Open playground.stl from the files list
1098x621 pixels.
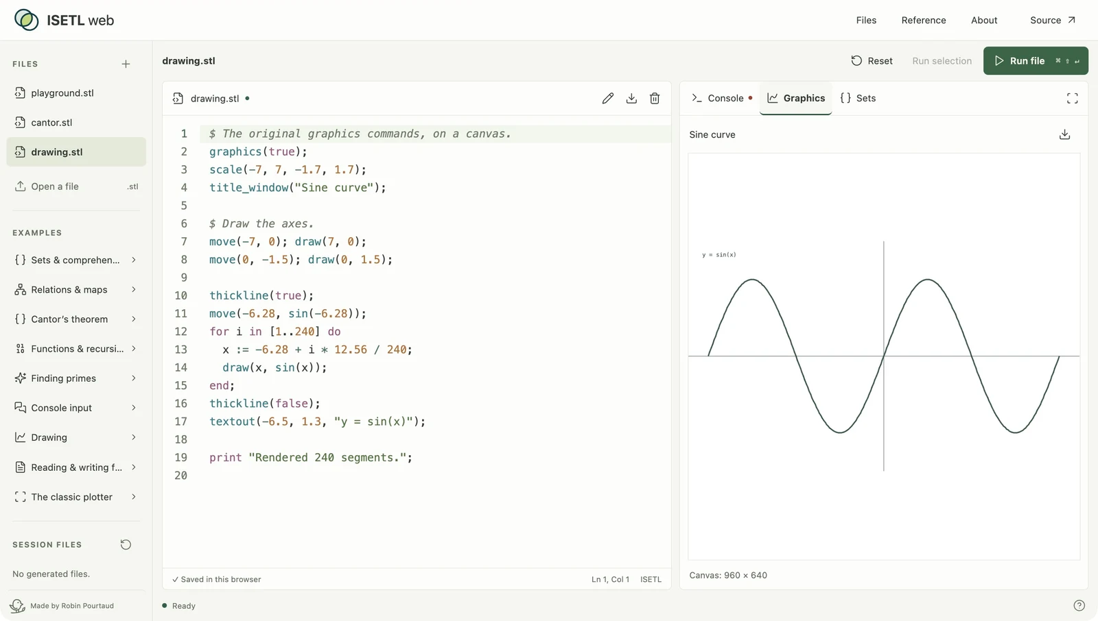(76, 93)
